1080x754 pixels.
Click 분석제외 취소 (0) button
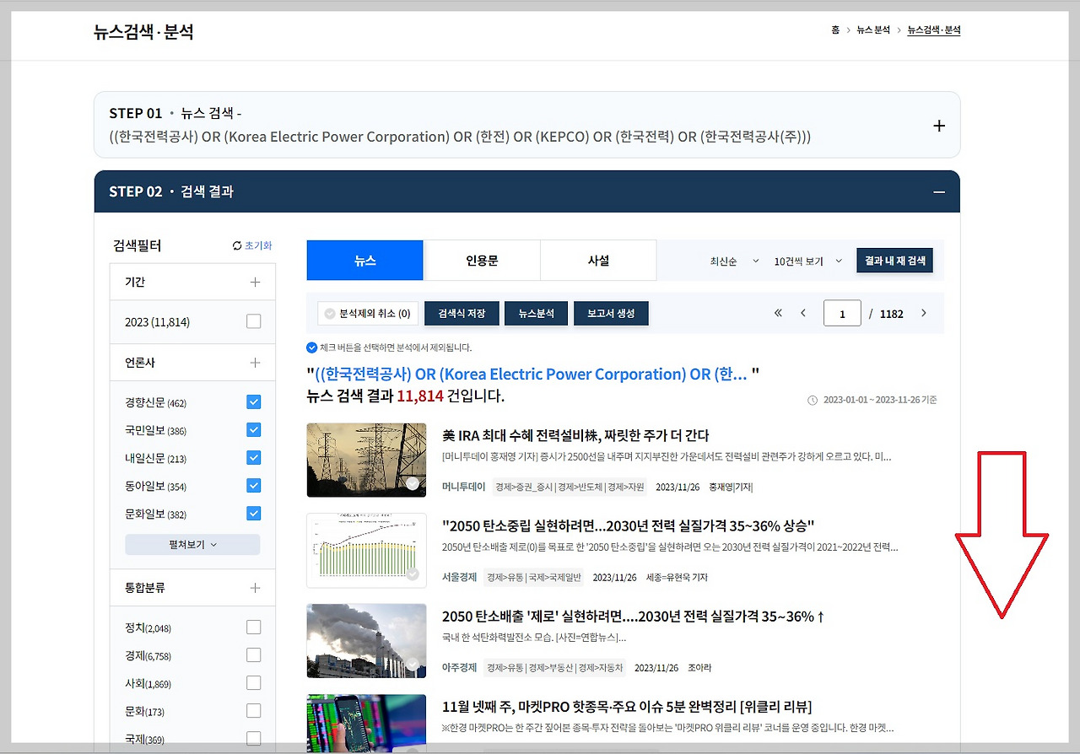(368, 314)
